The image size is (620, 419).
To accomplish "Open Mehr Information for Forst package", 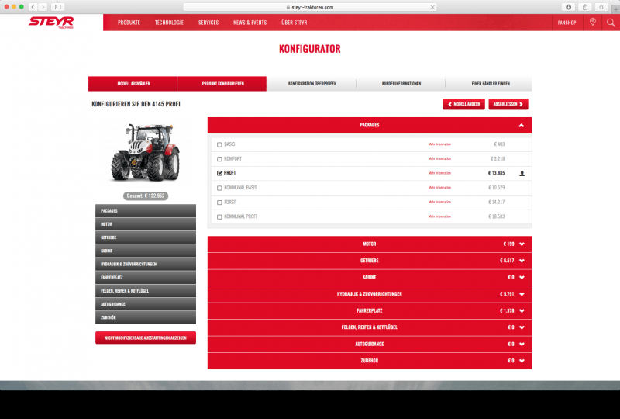I will 439,202.
